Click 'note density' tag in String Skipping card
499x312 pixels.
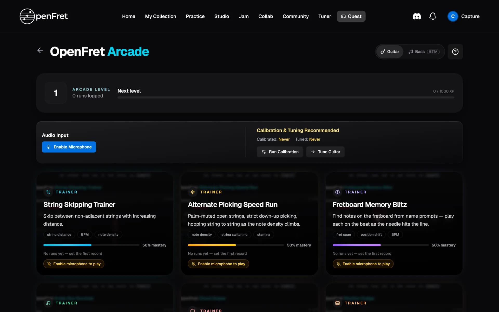click(x=108, y=235)
